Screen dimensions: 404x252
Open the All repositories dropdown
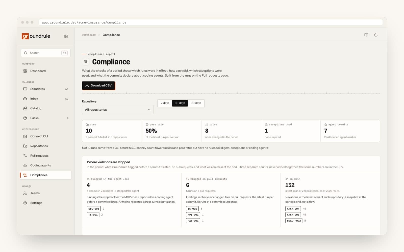tap(118, 110)
